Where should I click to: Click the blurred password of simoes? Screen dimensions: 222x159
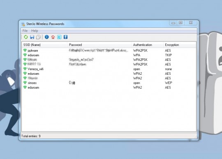coord(72,83)
